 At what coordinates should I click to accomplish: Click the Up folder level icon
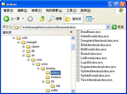[42, 19]
